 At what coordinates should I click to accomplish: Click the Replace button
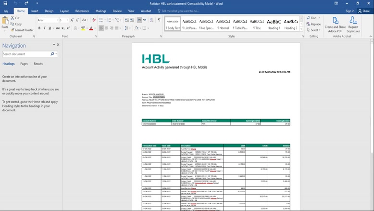tap(314, 24)
